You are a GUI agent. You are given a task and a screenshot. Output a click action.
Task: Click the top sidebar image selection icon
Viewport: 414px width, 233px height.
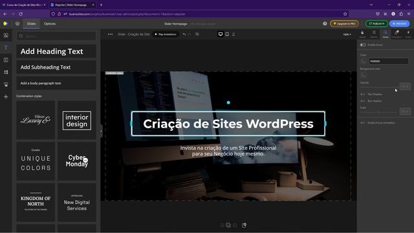(x=6, y=36)
